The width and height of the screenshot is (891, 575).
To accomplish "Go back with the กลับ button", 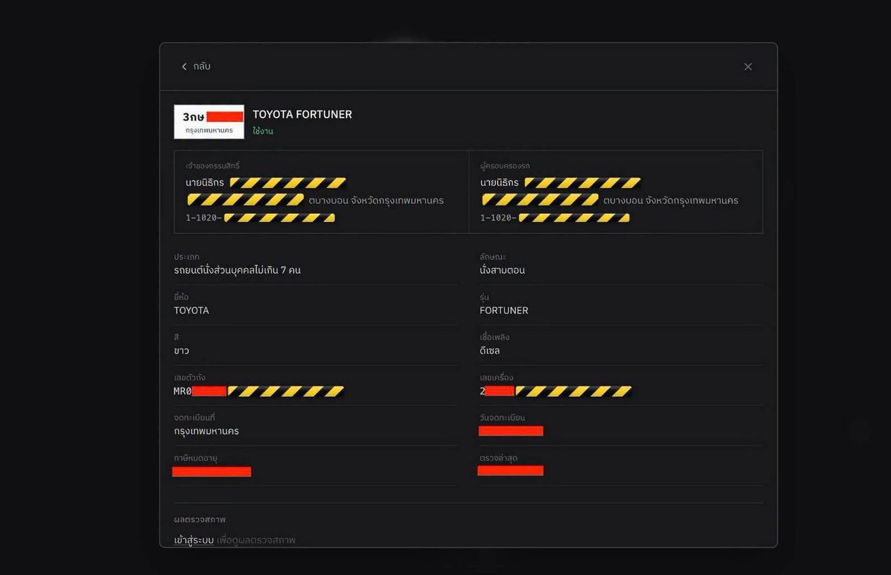I will [196, 67].
